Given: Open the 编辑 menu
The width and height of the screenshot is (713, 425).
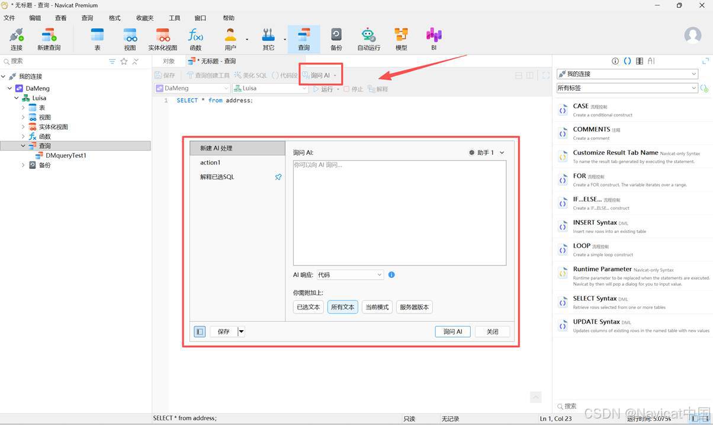Looking at the screenshot, I should click(36, 18).
